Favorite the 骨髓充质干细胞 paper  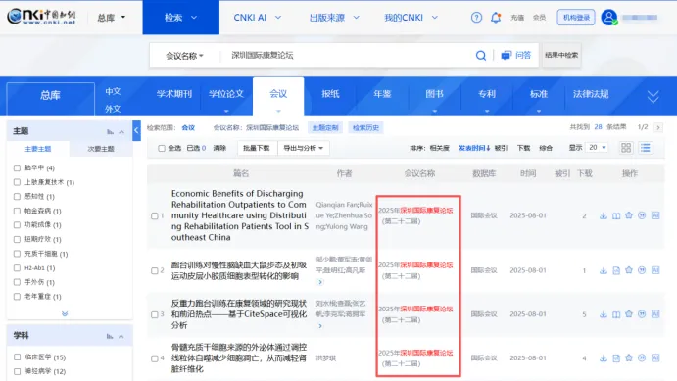coord(629,357)
